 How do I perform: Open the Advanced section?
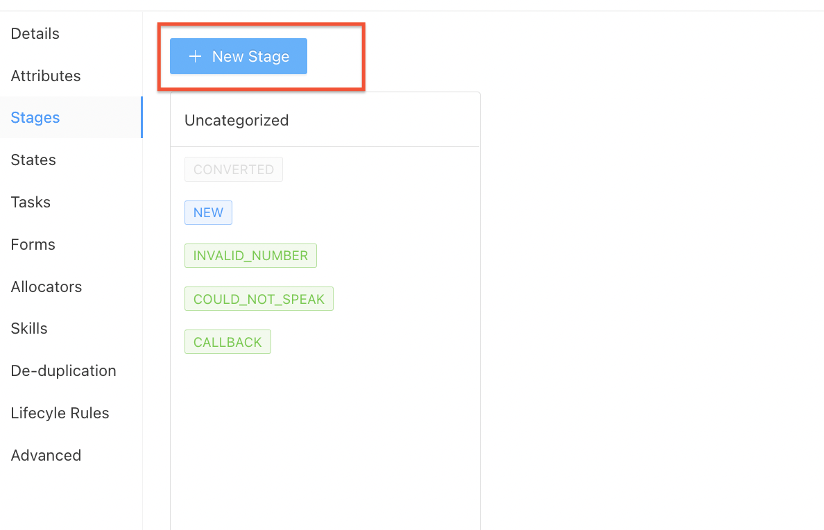(46, 456)
